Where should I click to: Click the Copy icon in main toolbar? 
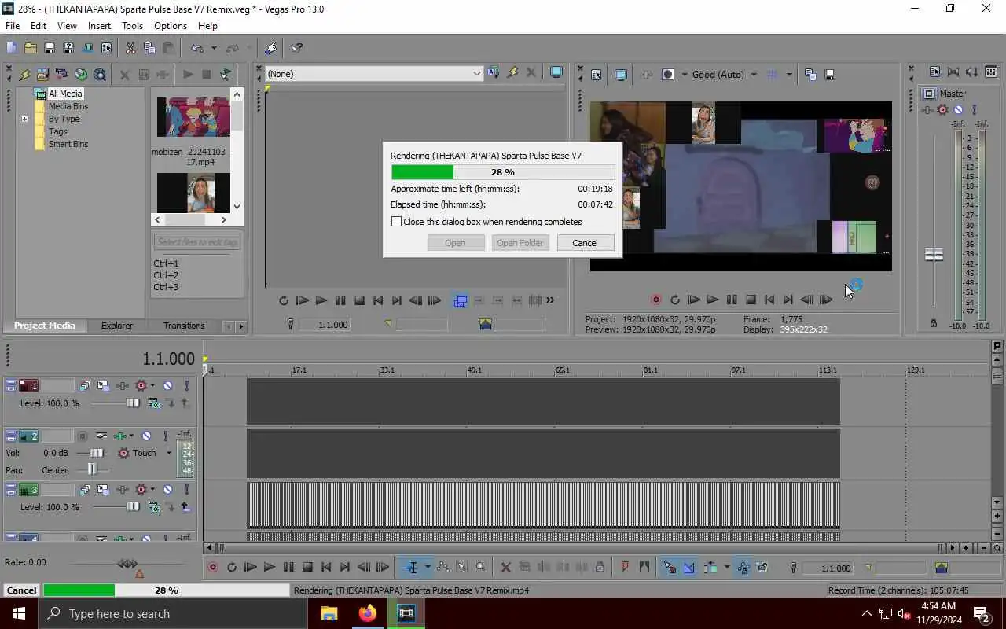pos(149,48)
